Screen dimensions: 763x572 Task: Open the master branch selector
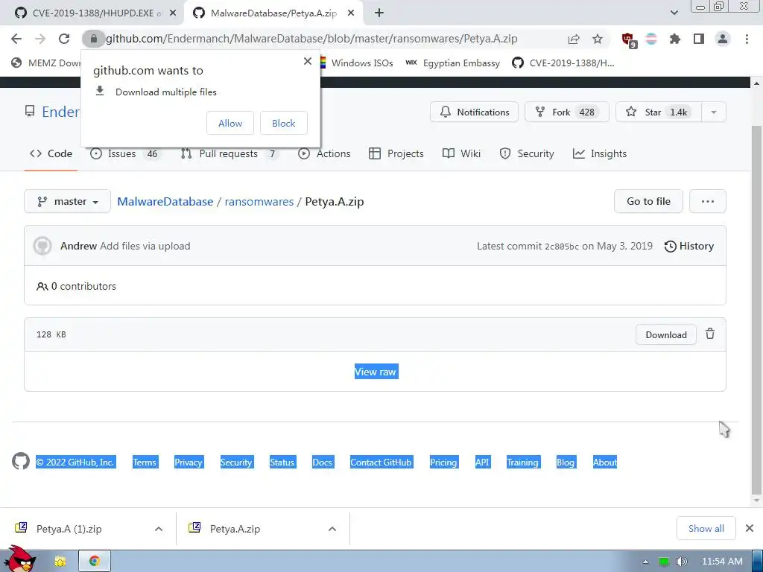point(67,201)
